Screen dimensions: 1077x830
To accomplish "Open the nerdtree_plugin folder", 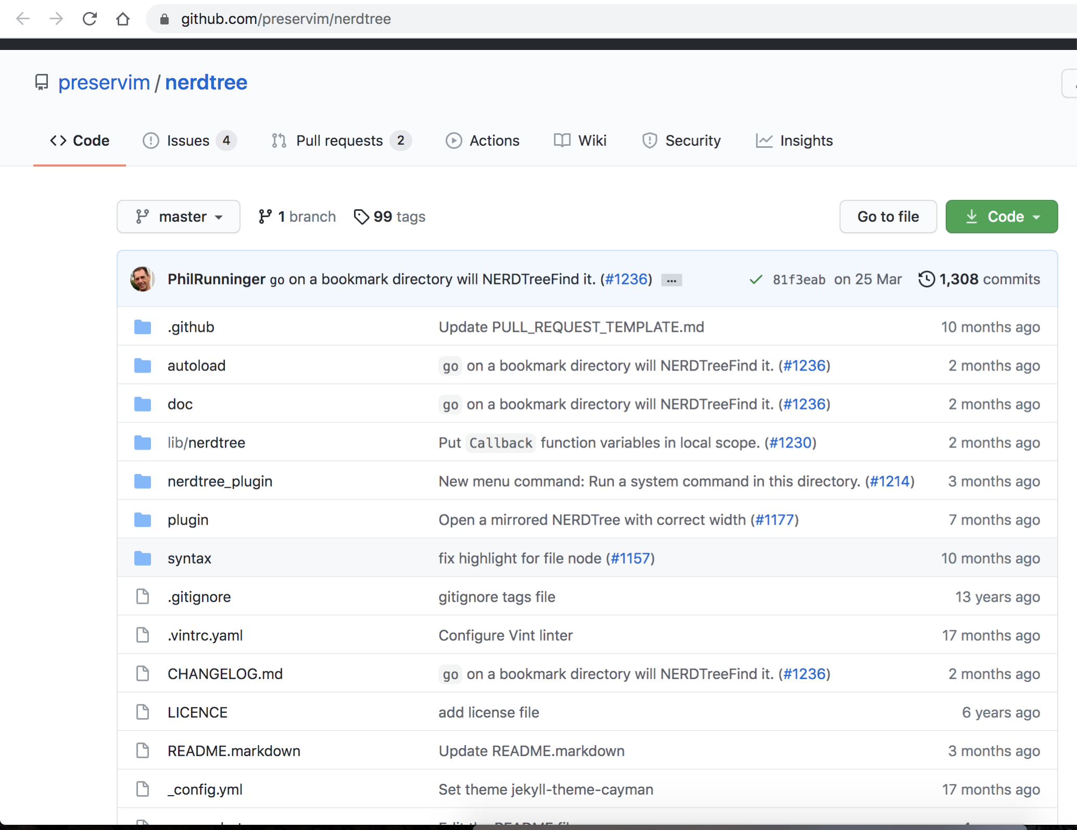I will click(220, 481).
